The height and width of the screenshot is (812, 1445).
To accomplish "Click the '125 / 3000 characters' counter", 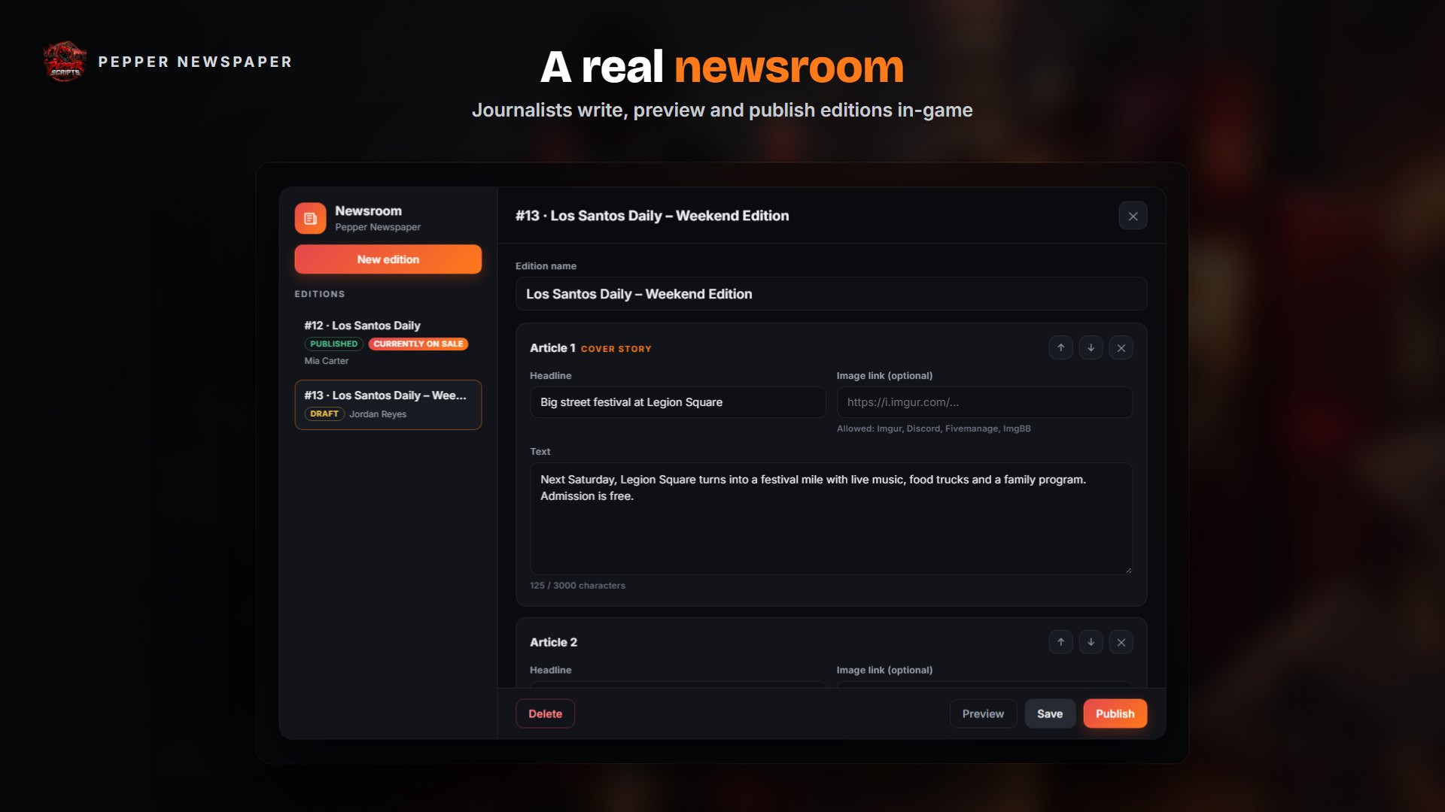I will coord(577,586).
